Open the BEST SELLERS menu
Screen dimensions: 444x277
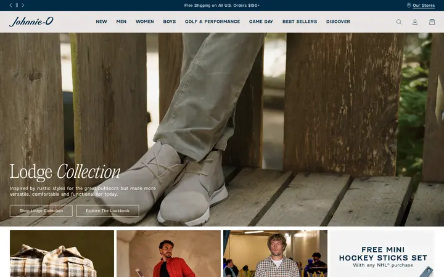[x=300, y=22]
